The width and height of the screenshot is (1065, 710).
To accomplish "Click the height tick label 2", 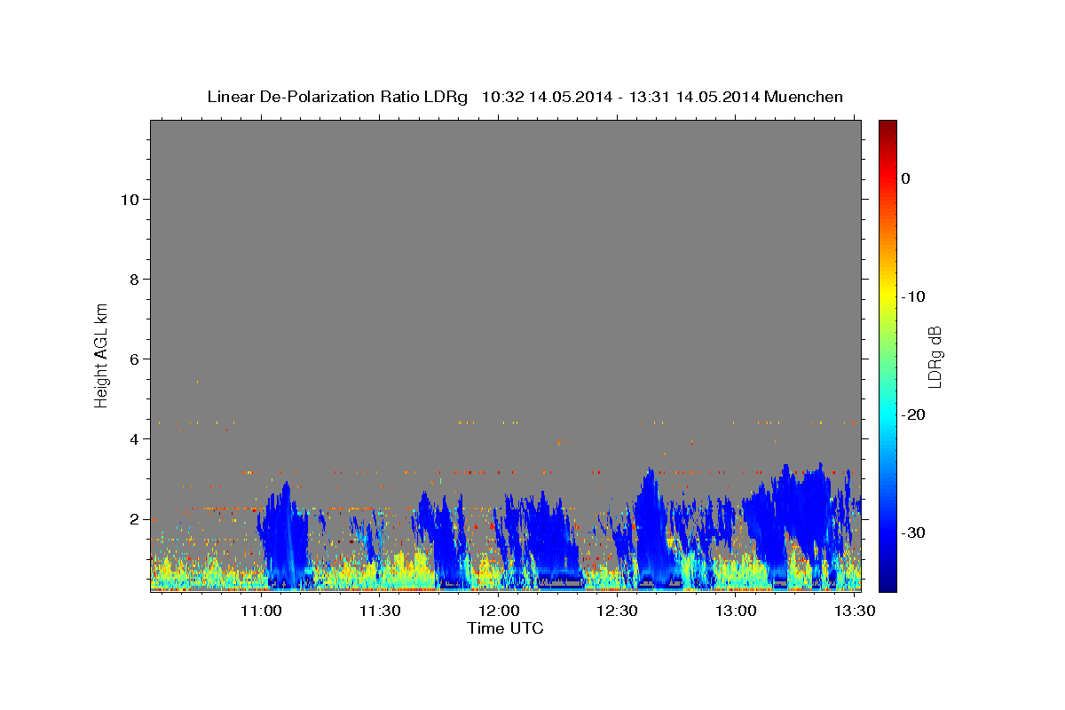I will pyautogui.click(x=135, y=519).
